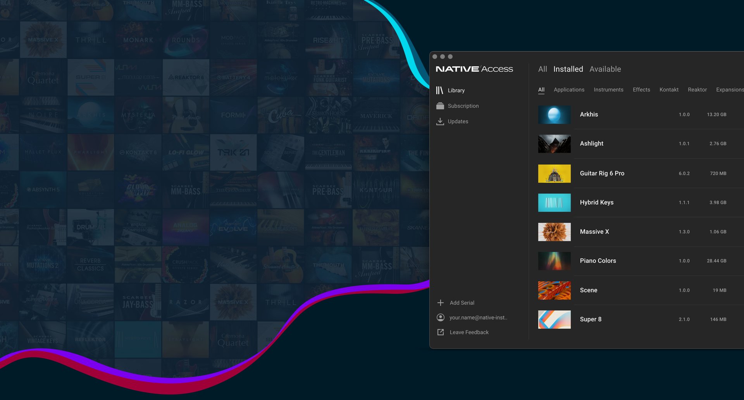Screen dimensions: 744x400
Task: Filter by the Instruments category
Action: click(608, 90)
